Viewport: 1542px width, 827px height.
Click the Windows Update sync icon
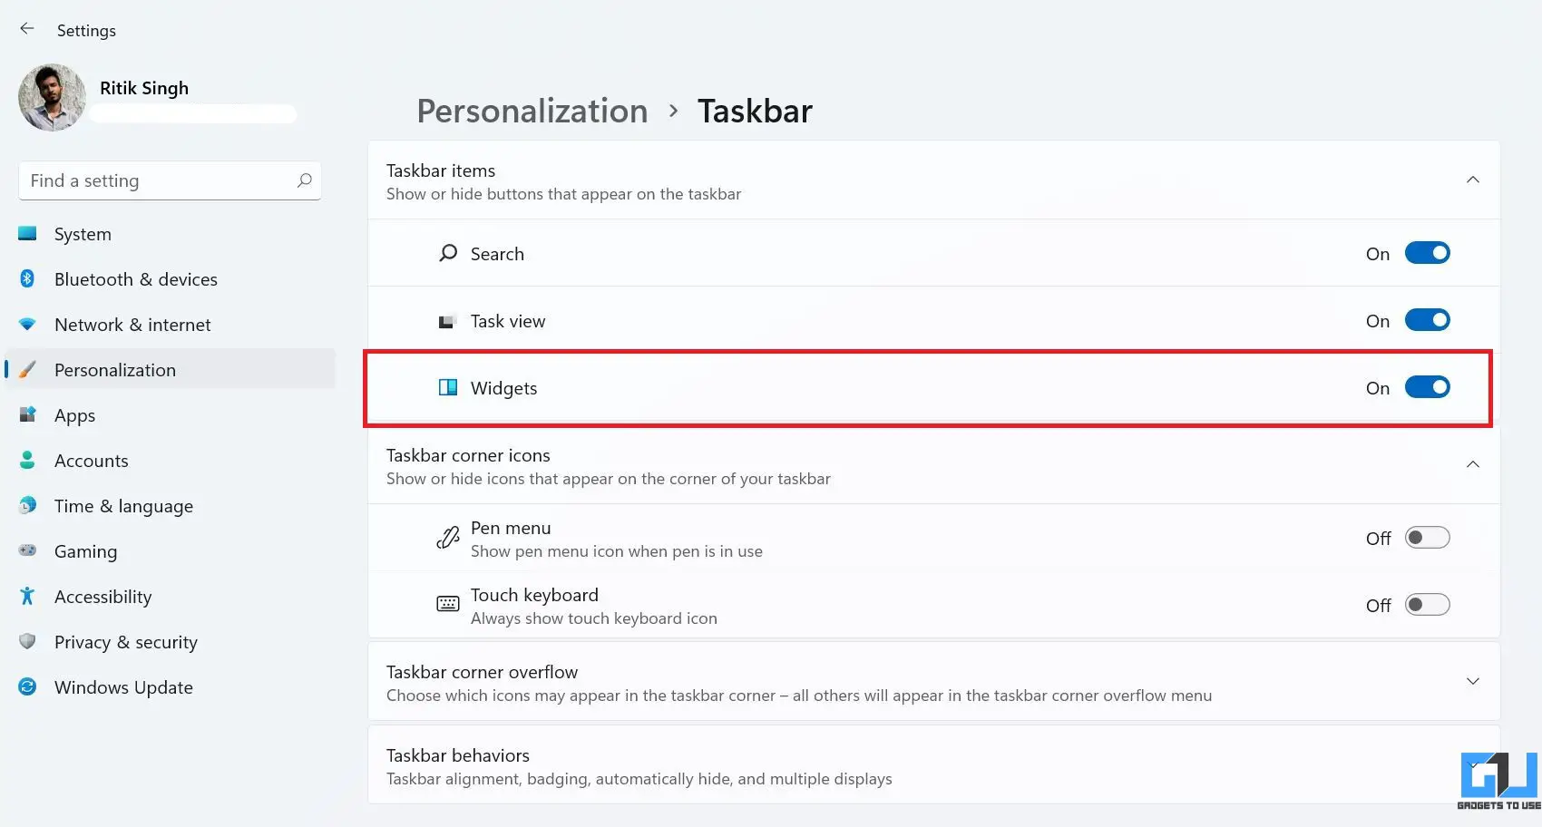click(x=27, y=686)
